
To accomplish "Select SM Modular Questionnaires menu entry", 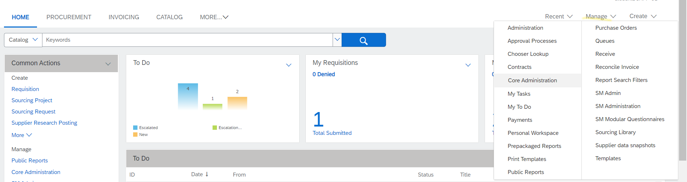I will pyautogui.click(x=630, y=119).
